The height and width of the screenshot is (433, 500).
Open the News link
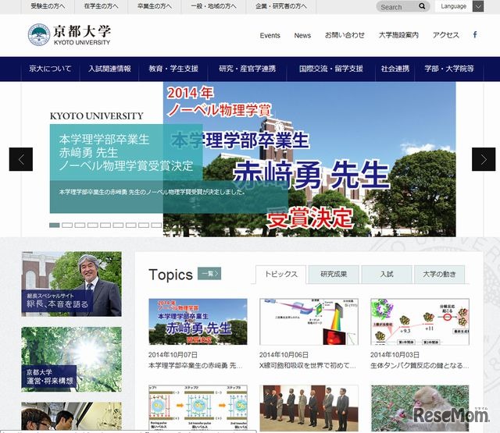coord(302,35)
